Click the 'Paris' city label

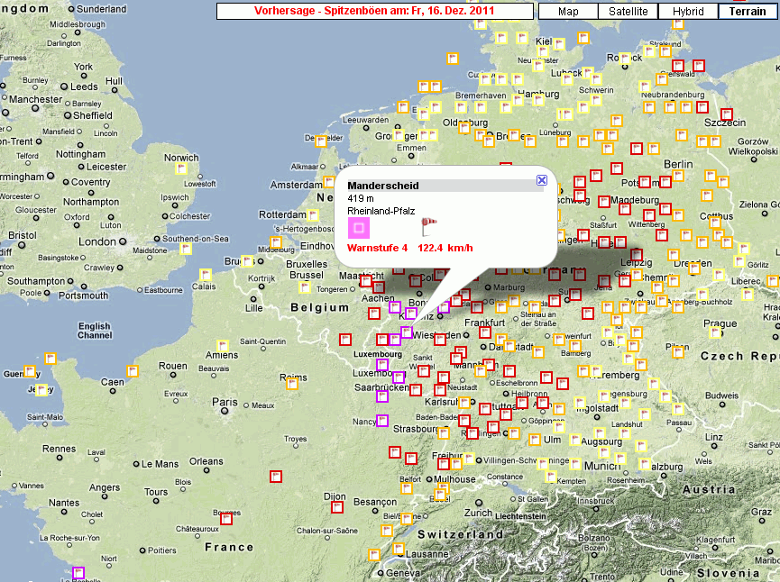(x=225, y=402)
